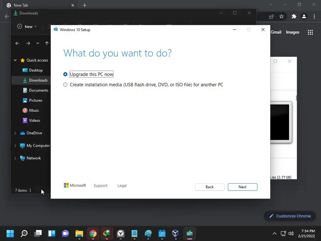Open Calendar icon on taskbar
321x241 pixels.
(x=162, y=233)
